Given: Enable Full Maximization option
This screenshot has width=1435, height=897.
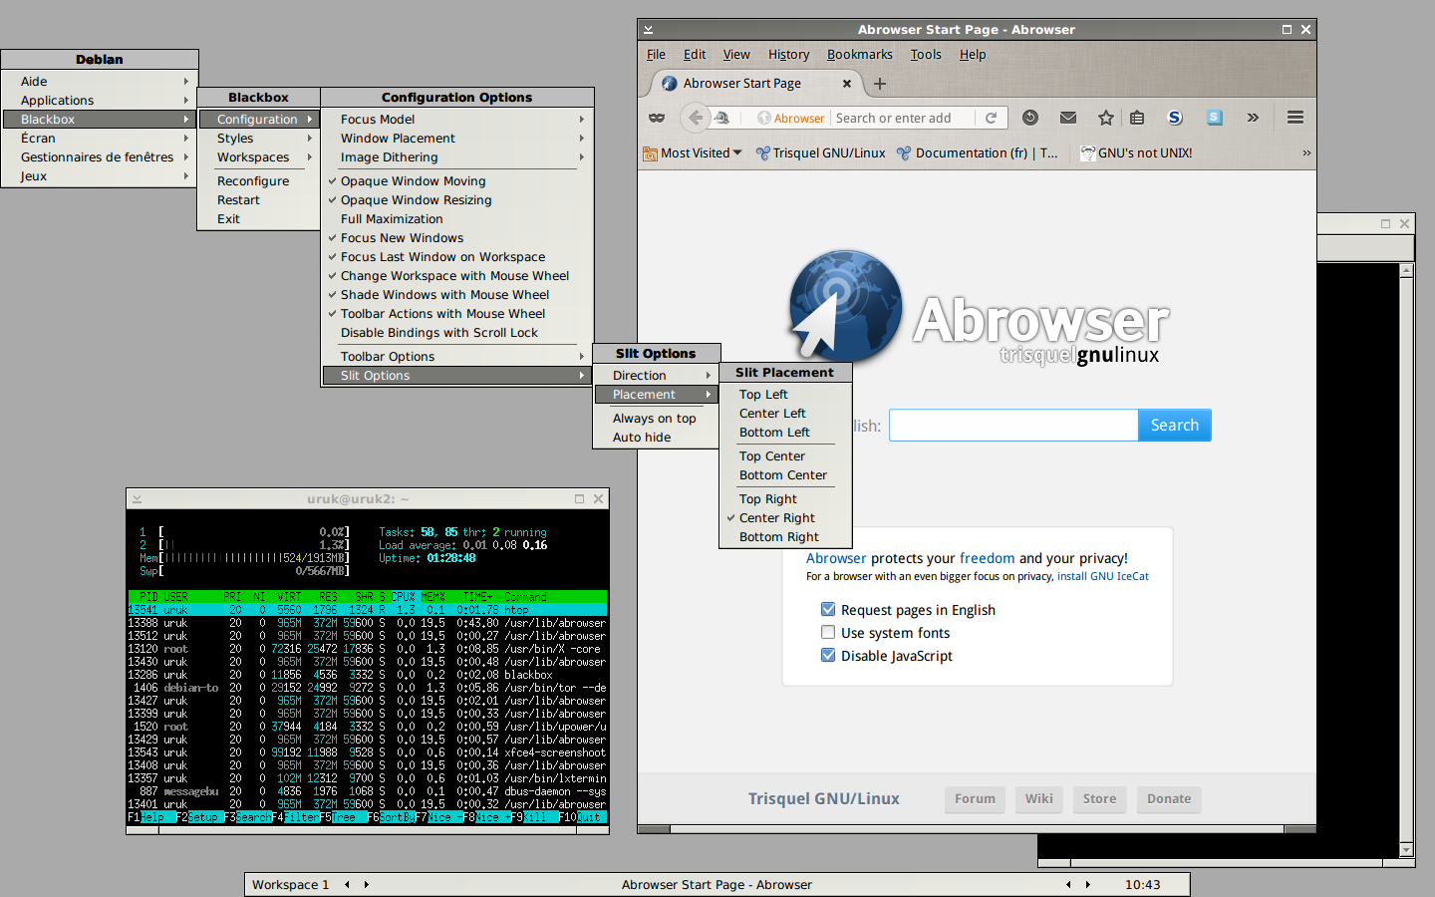Looking at the screenshot, I should [x=457, y=219].
